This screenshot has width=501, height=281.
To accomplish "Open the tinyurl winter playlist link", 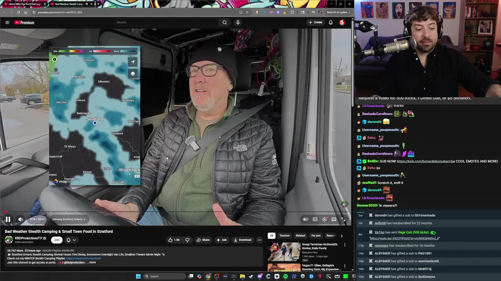I will click(83, 258).
